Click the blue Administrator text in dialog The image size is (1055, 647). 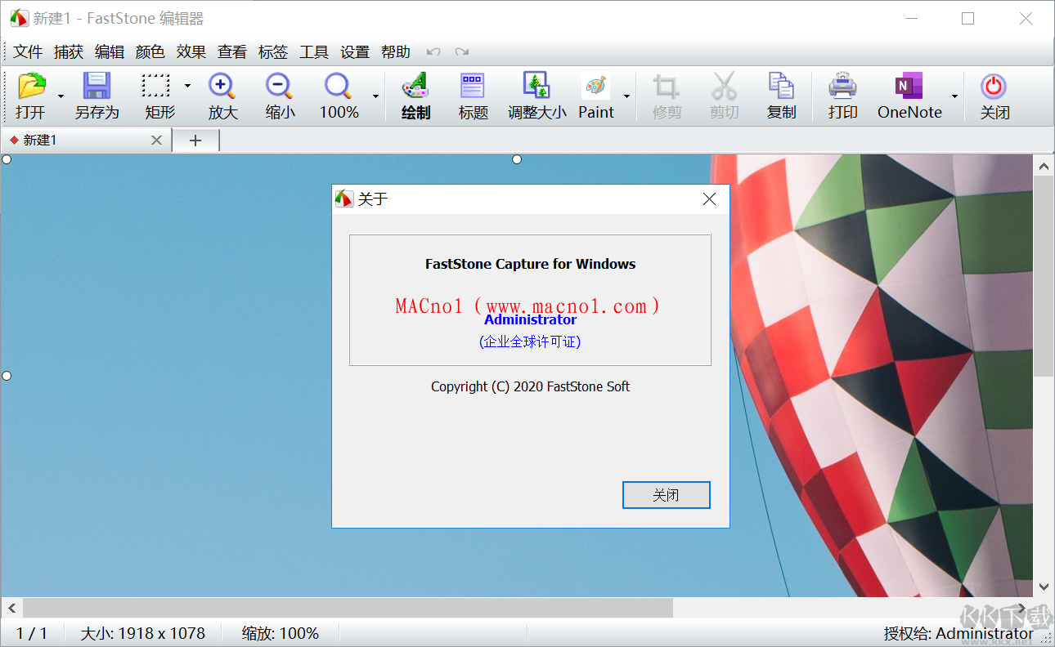tap(531, 320)
